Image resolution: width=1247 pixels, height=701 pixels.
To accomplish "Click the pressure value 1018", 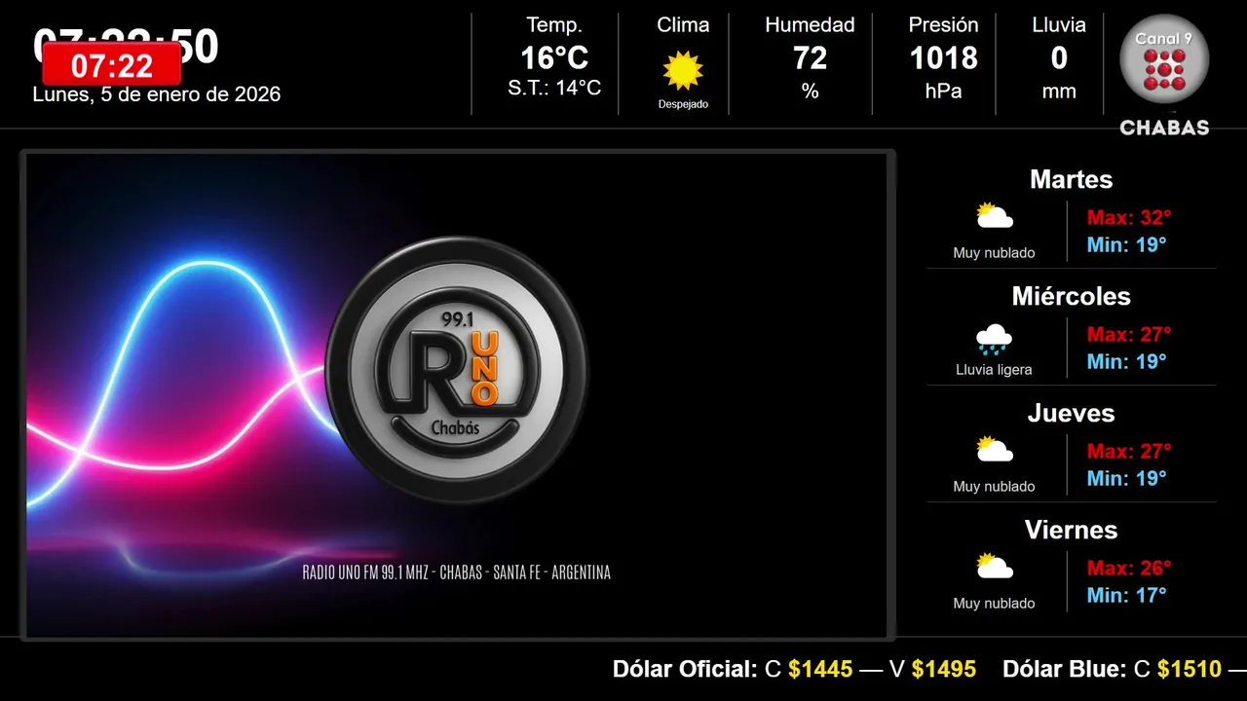I will tap(943, 58).
